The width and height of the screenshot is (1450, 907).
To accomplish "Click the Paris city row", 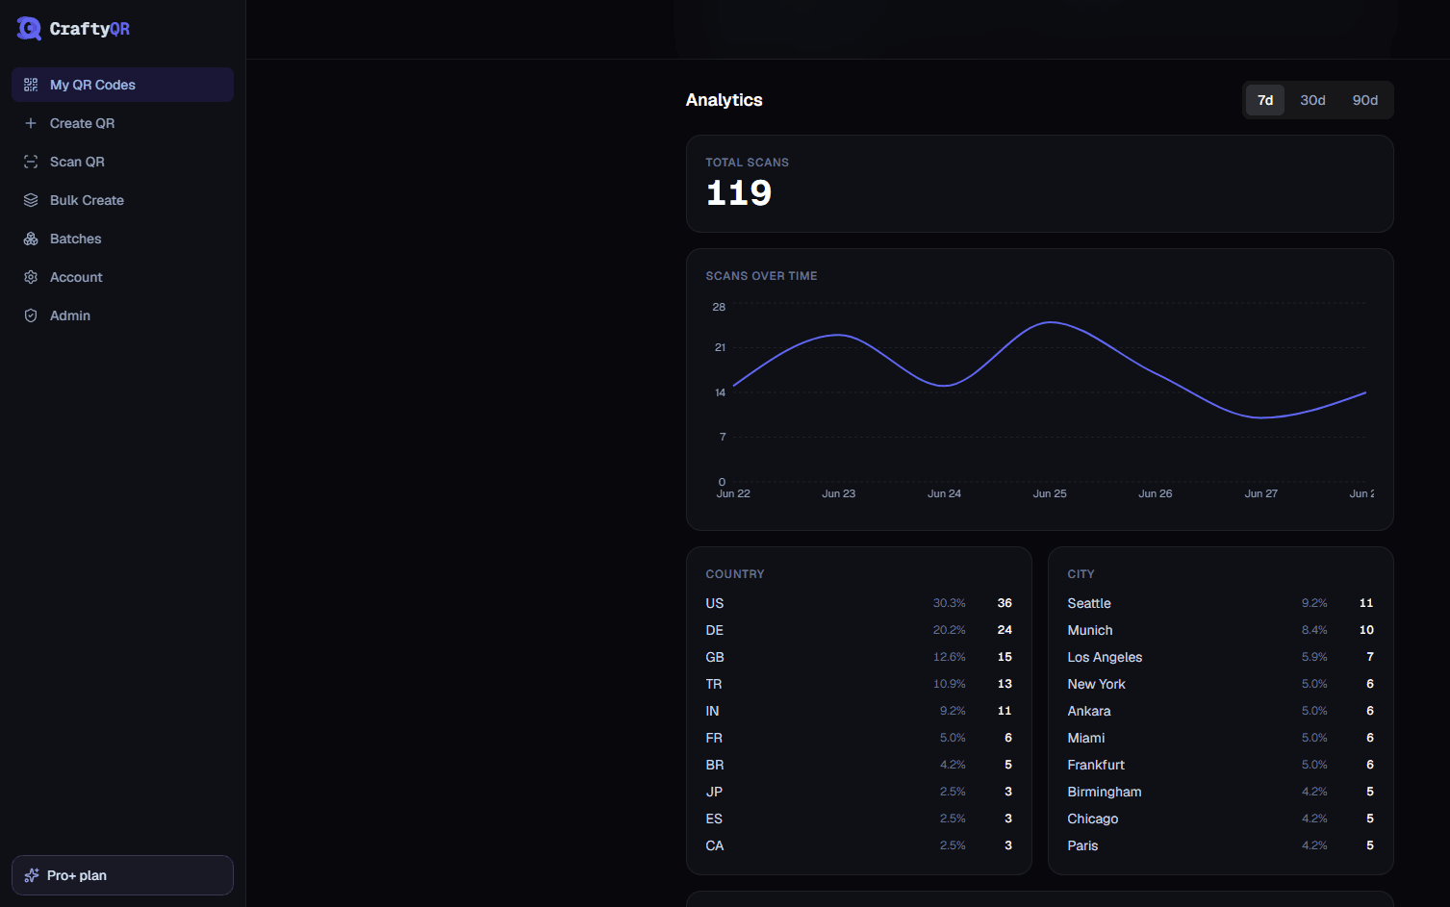I will coord(1221,845).
